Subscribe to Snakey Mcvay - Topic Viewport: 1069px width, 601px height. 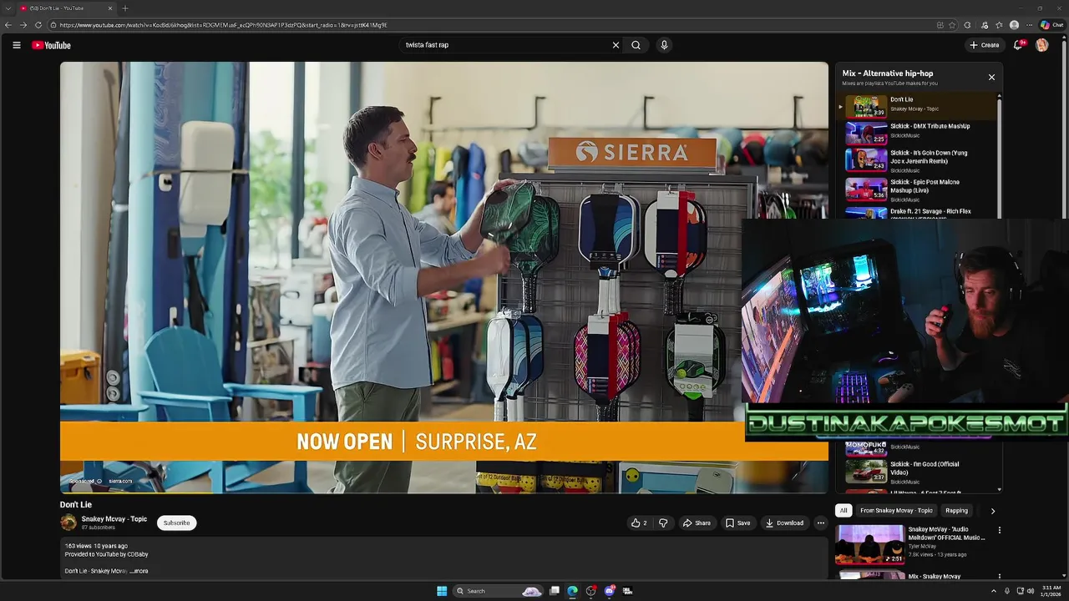(176, 523)
